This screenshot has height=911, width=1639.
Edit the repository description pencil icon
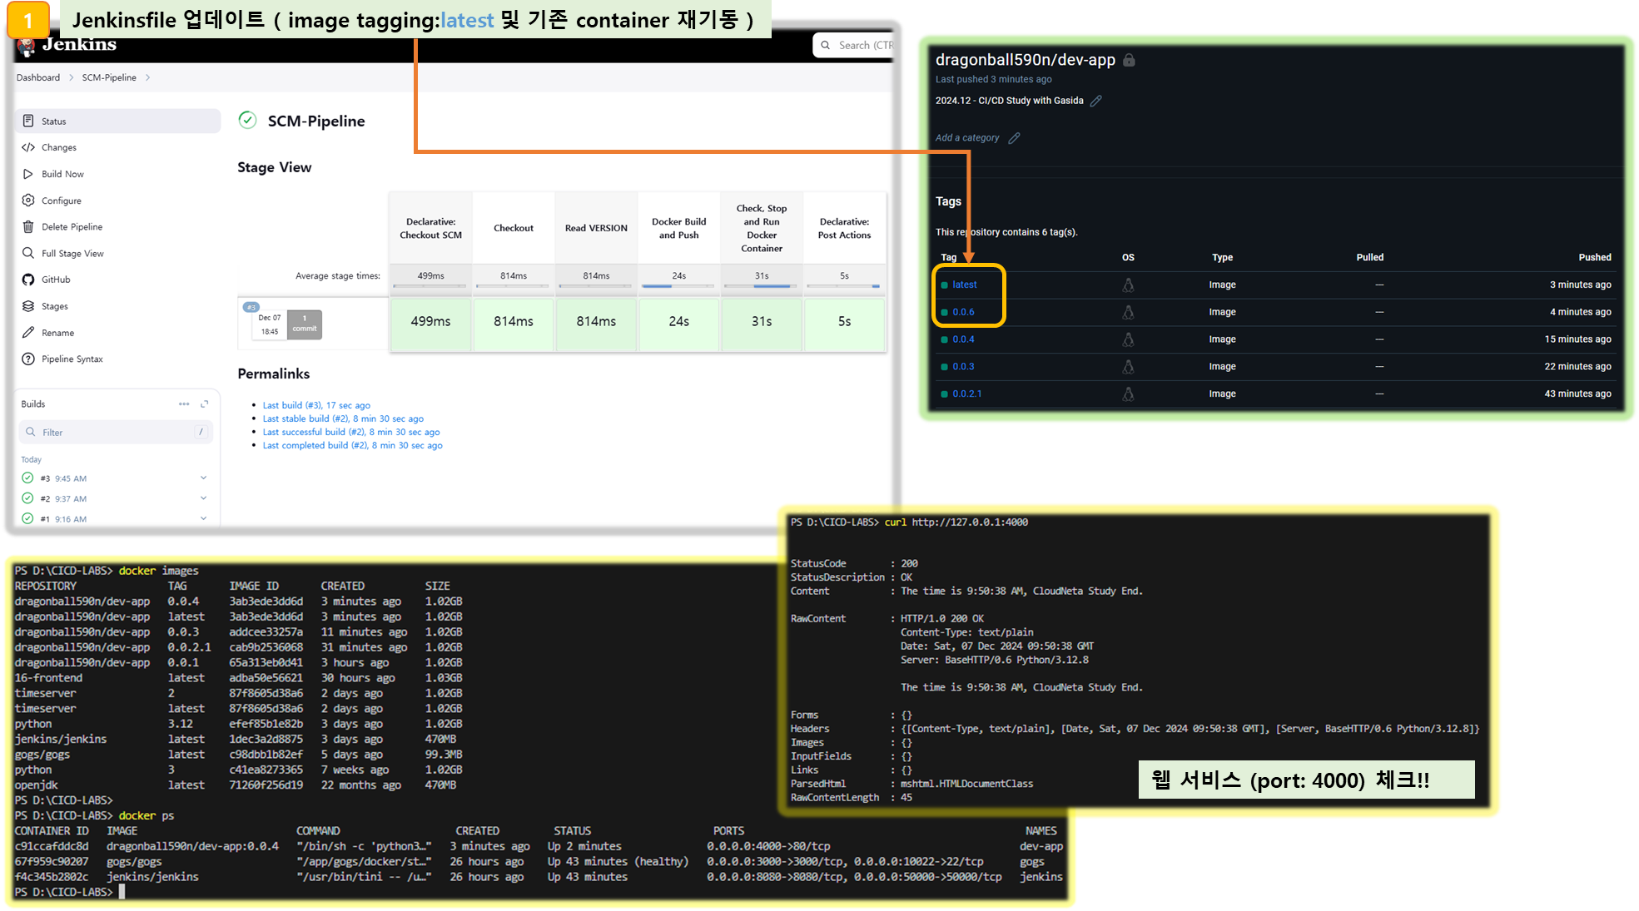tap(1096, 101)
